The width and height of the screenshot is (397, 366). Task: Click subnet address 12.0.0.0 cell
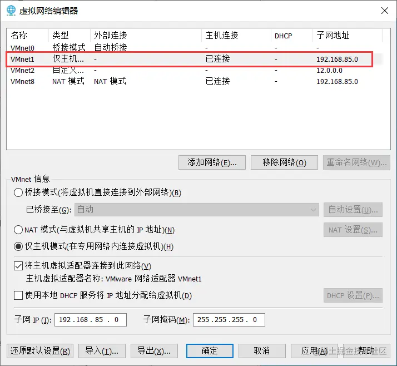(x=329, y=71)
